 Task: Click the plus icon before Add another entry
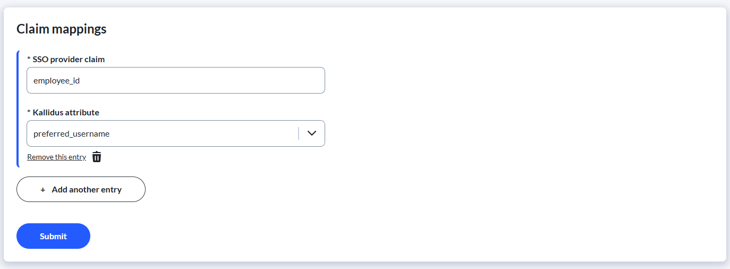[x=43, y=190]
